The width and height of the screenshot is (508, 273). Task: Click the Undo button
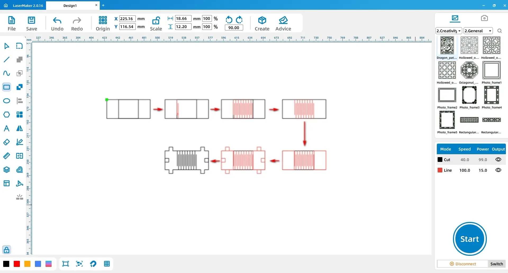(x=57, y=24)
